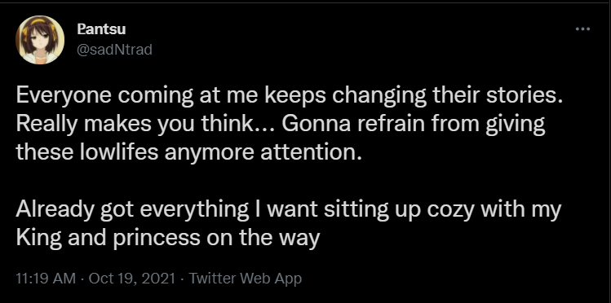Visit the @sadNtrad handle profile

coord(114,50)
